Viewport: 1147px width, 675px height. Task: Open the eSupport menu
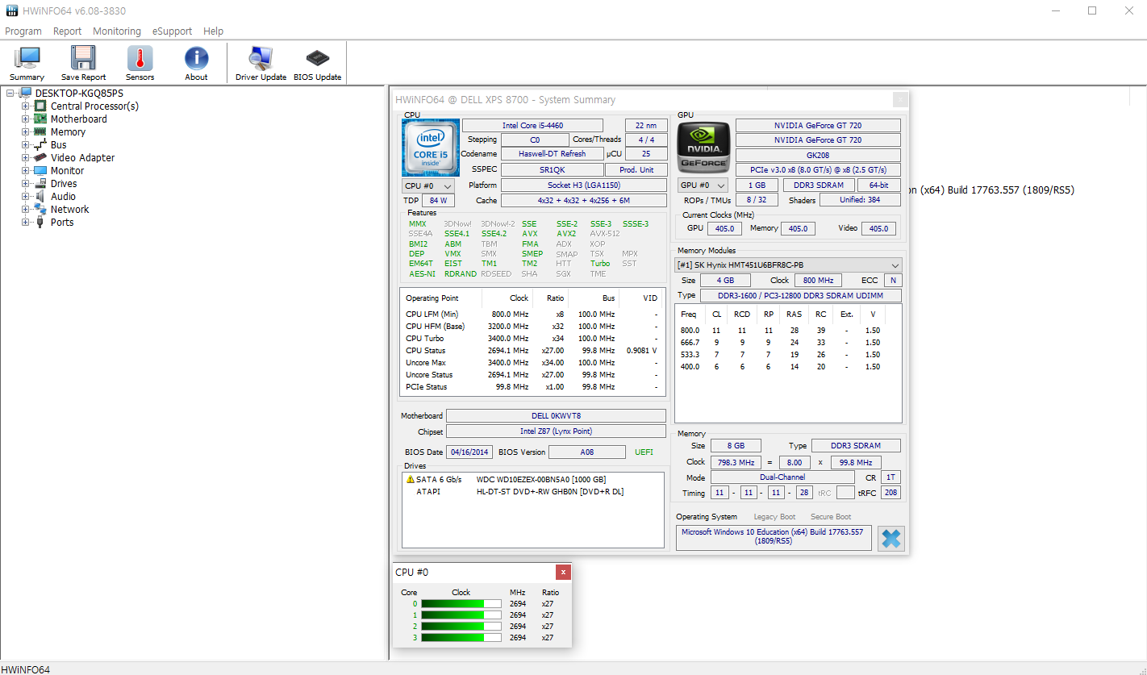point(171,31)
